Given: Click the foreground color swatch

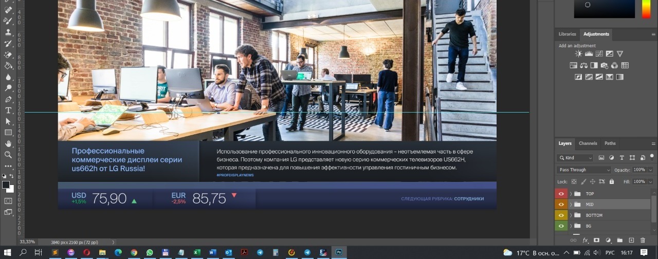Looking at the screenshot, I should click(x=6, y=184).
